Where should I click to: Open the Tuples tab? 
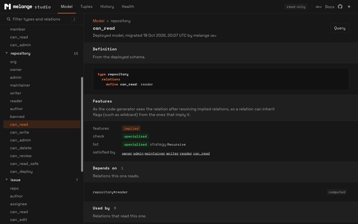(x=86, y=6)
